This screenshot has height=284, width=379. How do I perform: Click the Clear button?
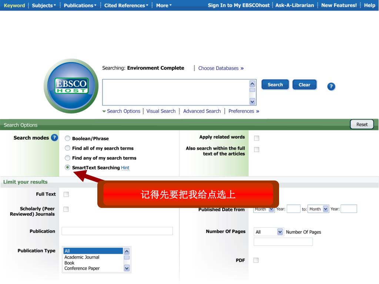pyautogui.click(x=304, y=85)
